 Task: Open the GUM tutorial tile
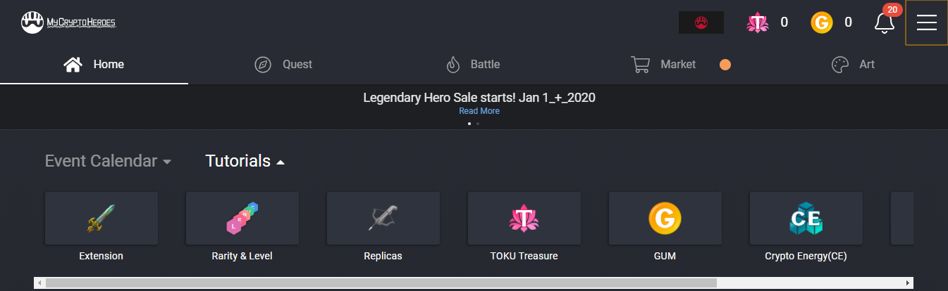pos(665,219)
